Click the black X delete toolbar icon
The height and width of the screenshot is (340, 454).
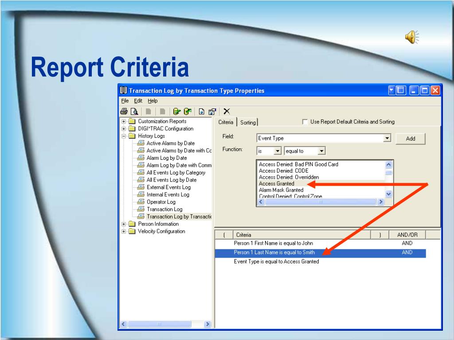(227, 111)
